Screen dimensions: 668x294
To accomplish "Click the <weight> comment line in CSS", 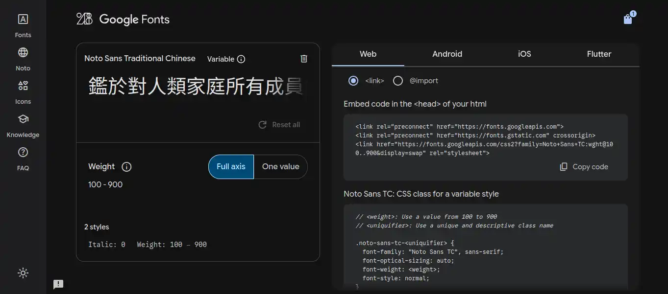I will pos(426,217).
